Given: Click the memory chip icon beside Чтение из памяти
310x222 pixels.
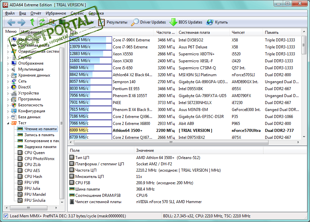Looking at the screenshot, I should [x=20, y=129].
